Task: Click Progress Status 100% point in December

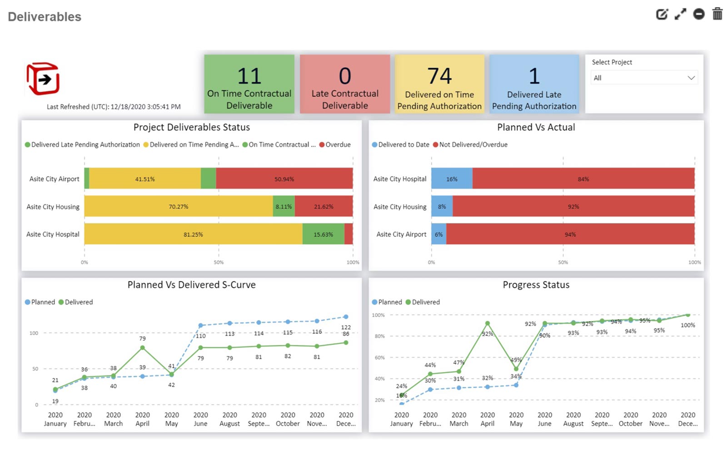Action: (688, 315)
